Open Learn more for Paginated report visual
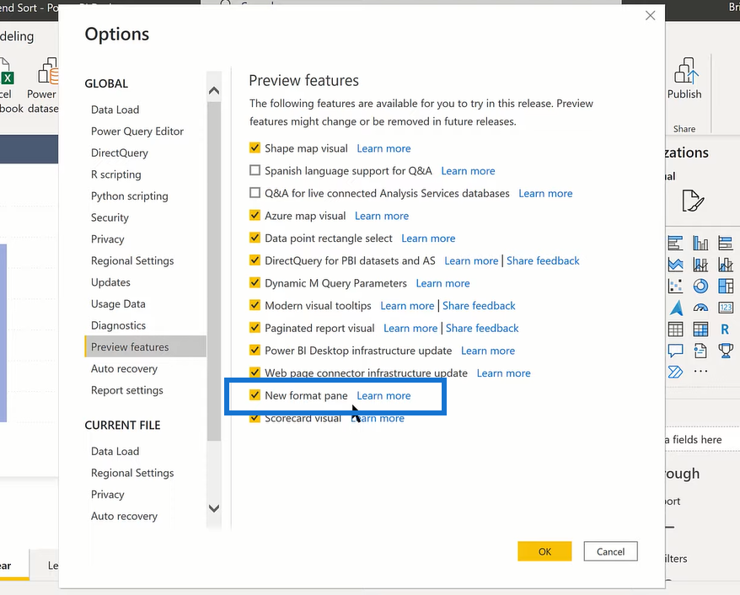 pos(410,329)
